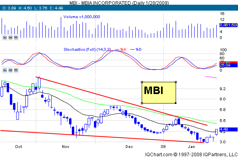Click the Jan label on date axis
This screenshot has width=238, height=157.
[x=191, y=146]
